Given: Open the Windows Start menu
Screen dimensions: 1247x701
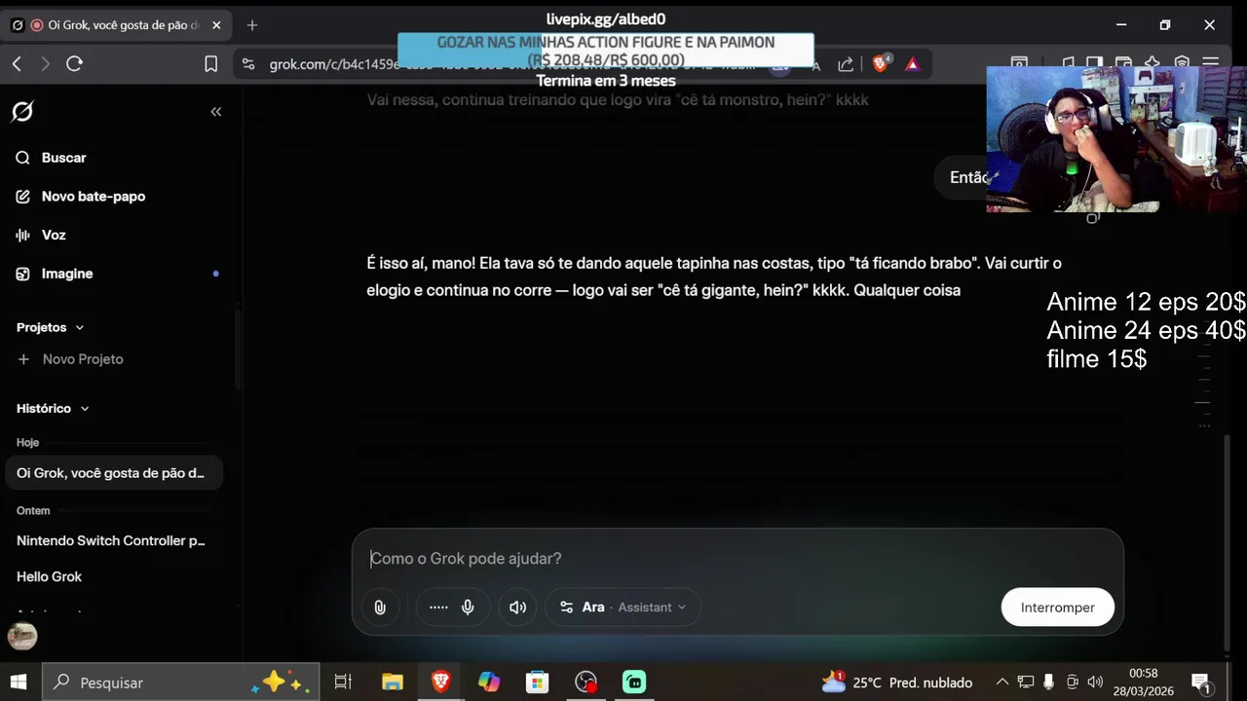Looking at the screenshot, I should (x=19, y=683).
